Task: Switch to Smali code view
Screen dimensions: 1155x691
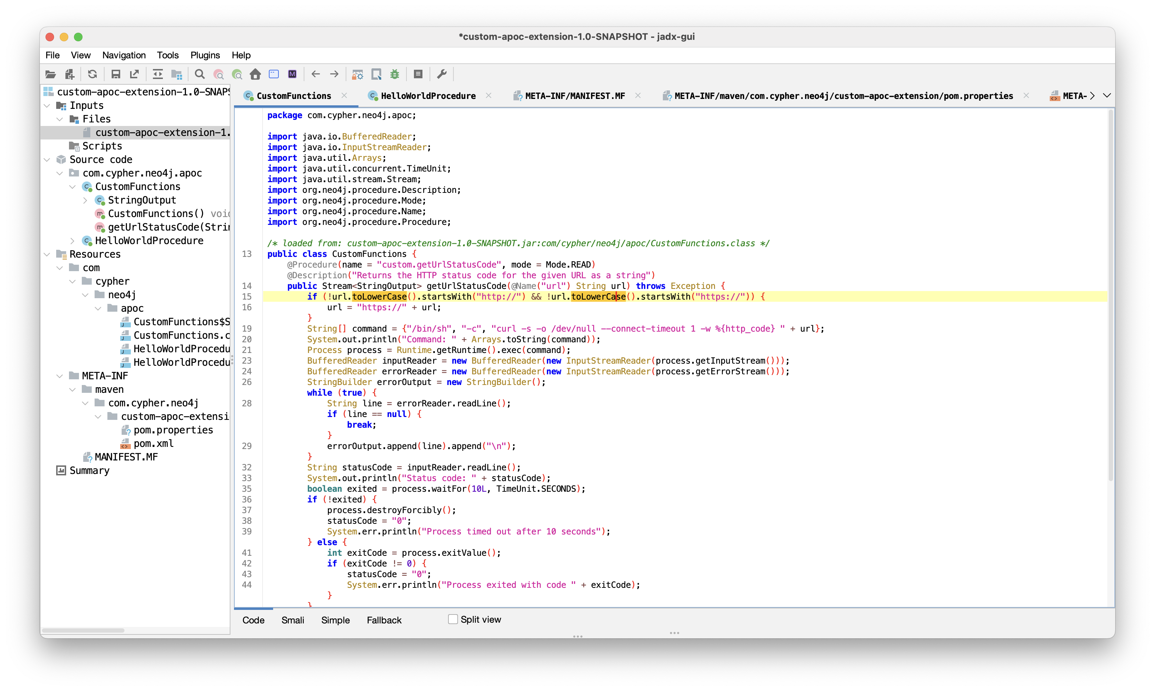Action: coord(292,620)
